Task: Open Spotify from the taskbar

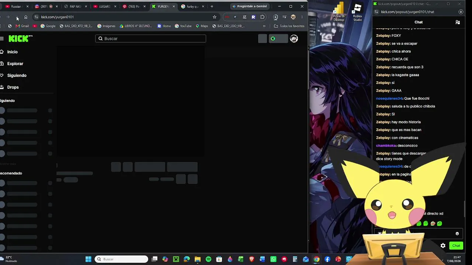Action: click(x=208, y=259)
